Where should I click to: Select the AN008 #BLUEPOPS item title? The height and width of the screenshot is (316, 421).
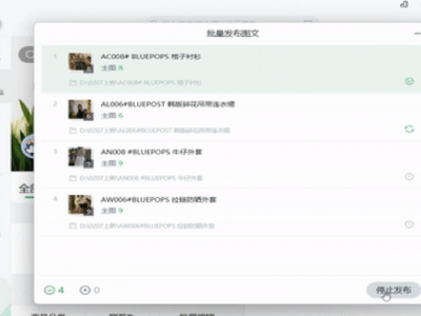151,152
